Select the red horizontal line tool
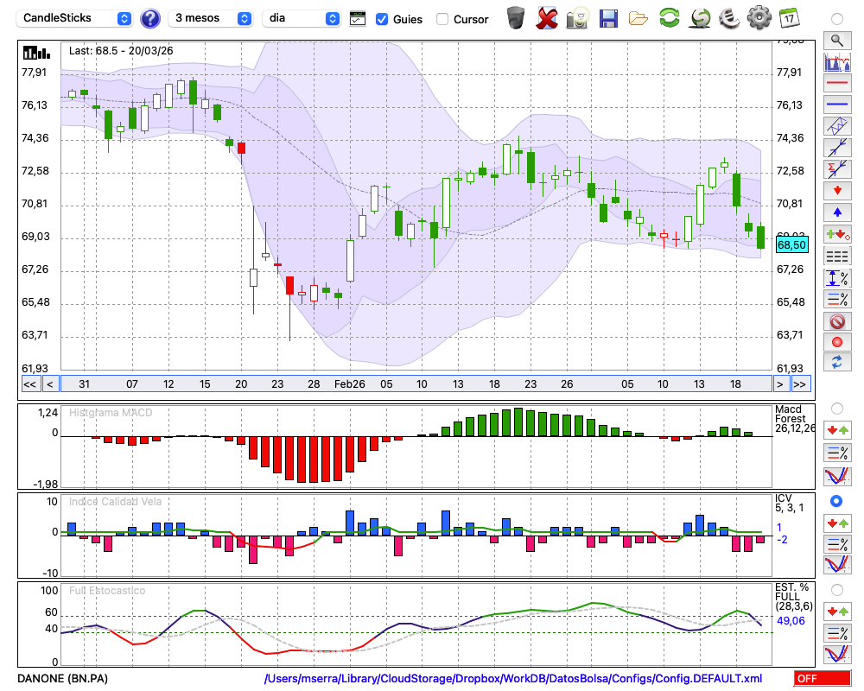This screenshot has width=864, height=691. click(836, 84)
